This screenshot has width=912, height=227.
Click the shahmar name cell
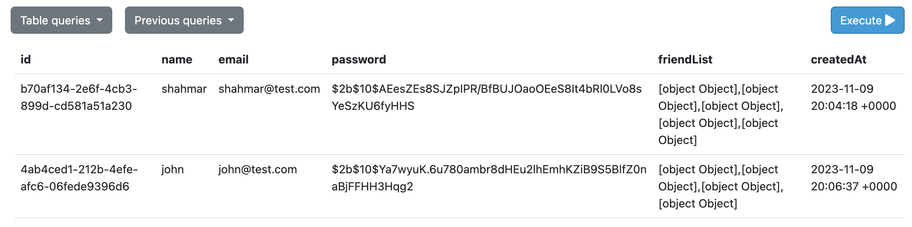[184, 89]
